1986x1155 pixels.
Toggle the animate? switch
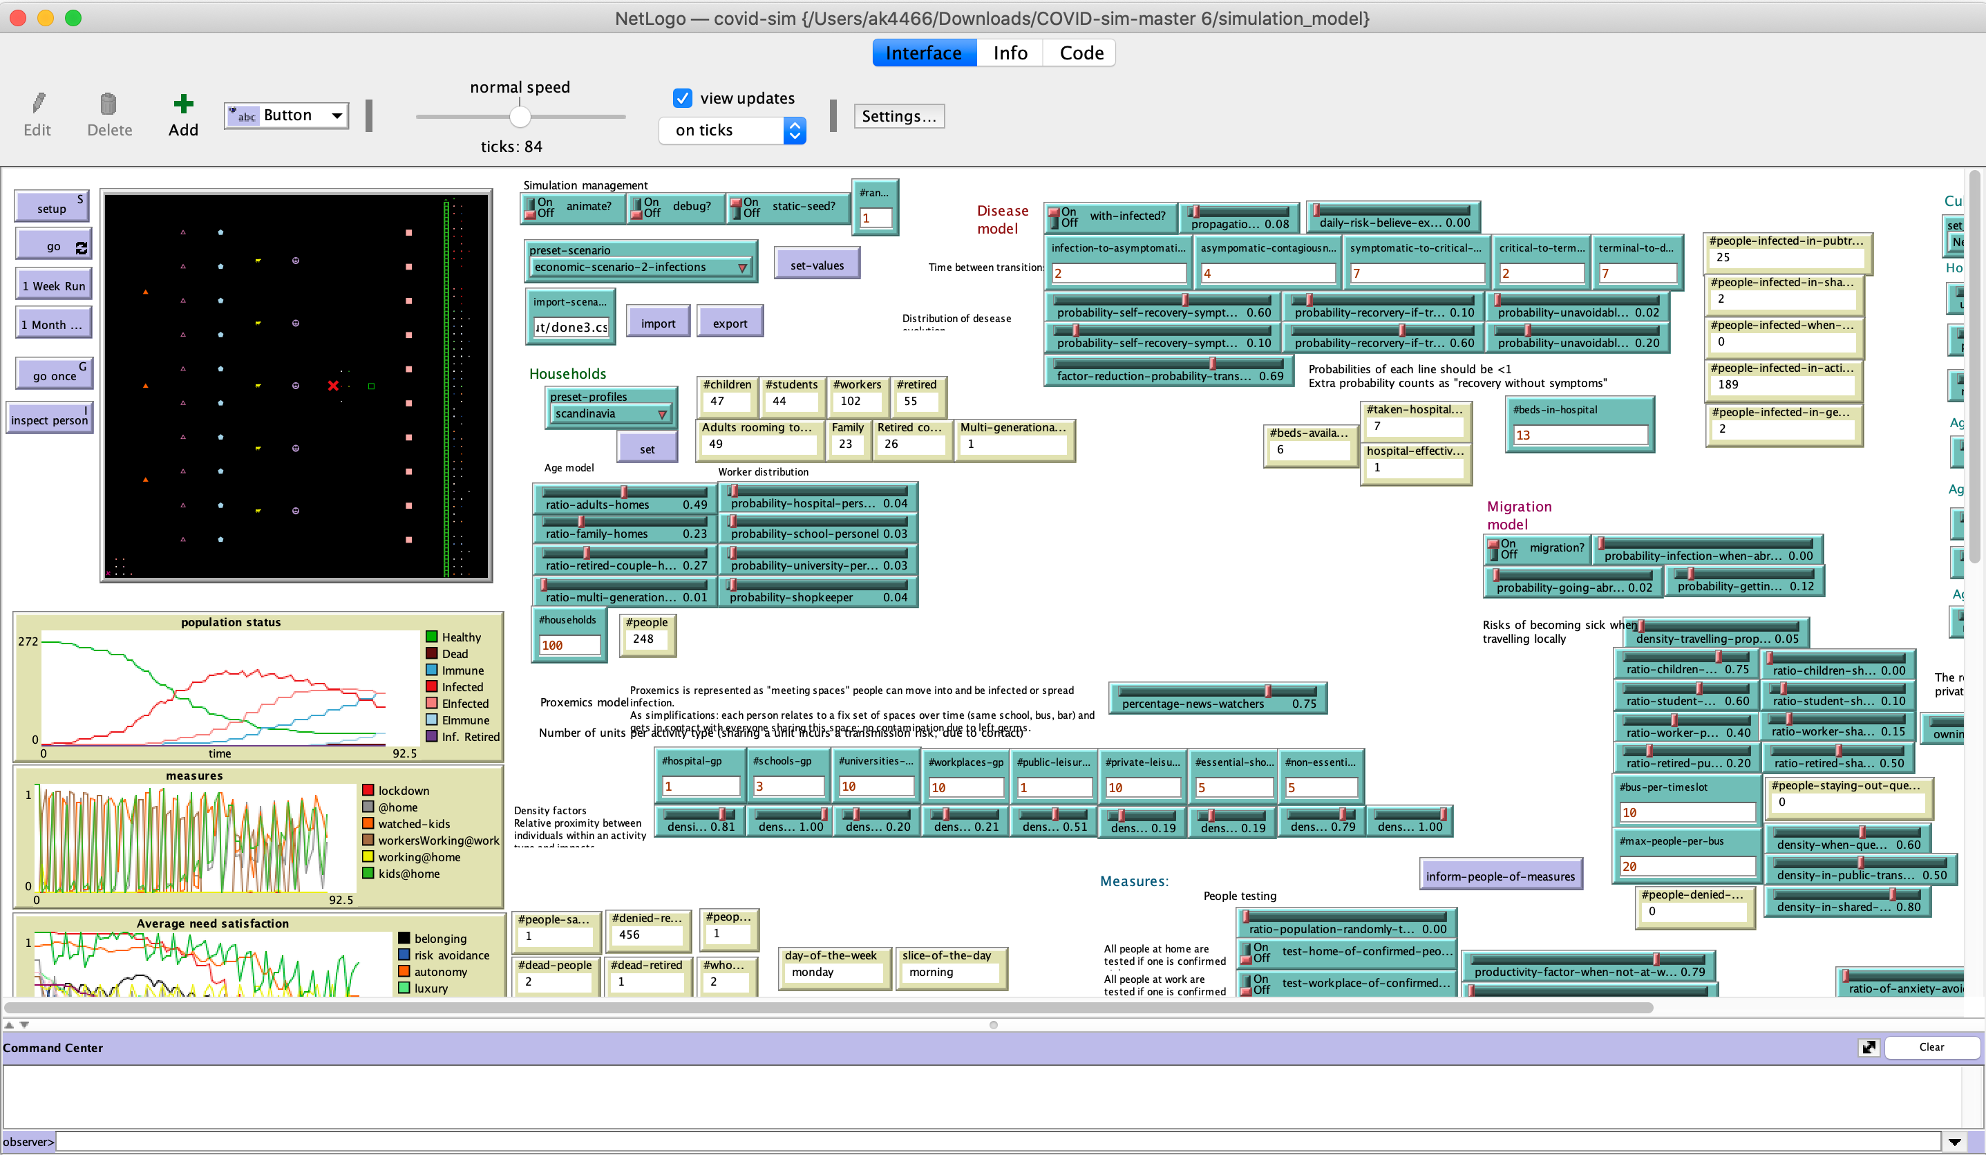(x=531, y=207)
